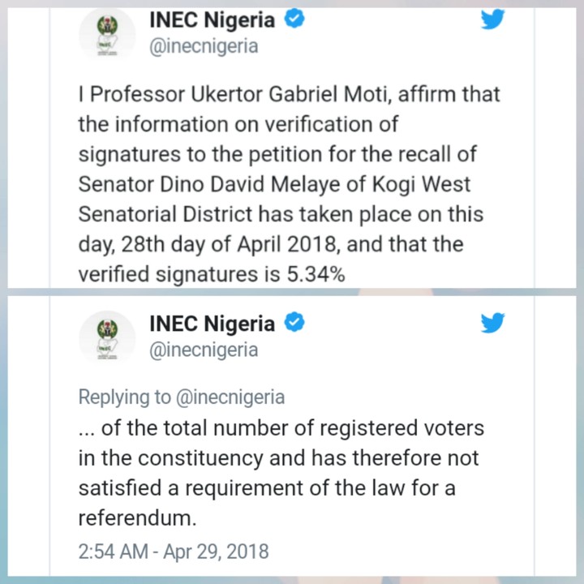
Task: Open INEC profile avatar on first tweet
Action: pyautogui.click(x=108, y=35)
